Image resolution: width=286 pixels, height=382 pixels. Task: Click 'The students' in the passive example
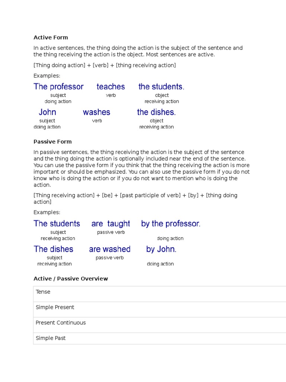click(57, 223)
